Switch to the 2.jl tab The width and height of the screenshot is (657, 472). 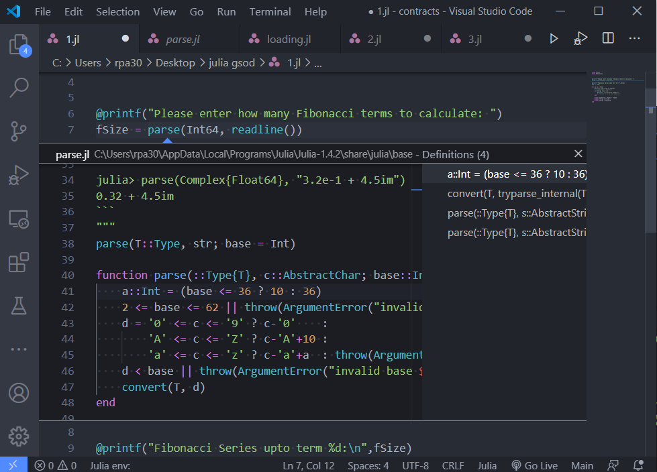(x=391, y=38)
